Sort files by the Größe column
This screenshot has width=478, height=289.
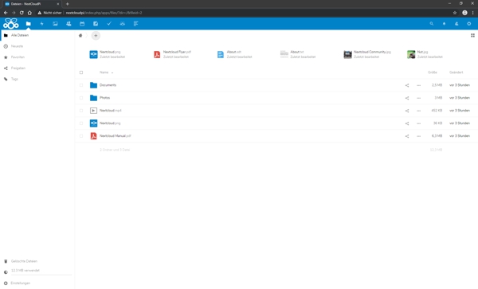click(x=433, y=72)
